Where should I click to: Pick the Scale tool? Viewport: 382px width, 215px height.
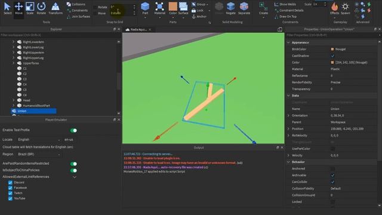click(30, 8)
